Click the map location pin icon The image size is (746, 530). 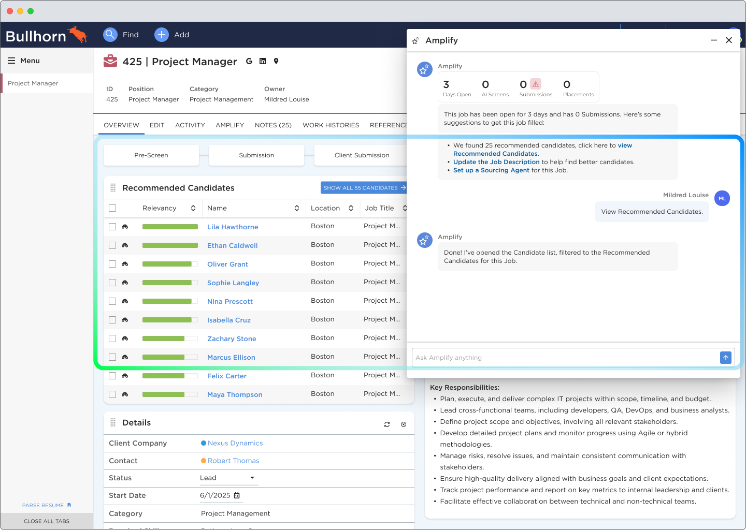point(276,61)
